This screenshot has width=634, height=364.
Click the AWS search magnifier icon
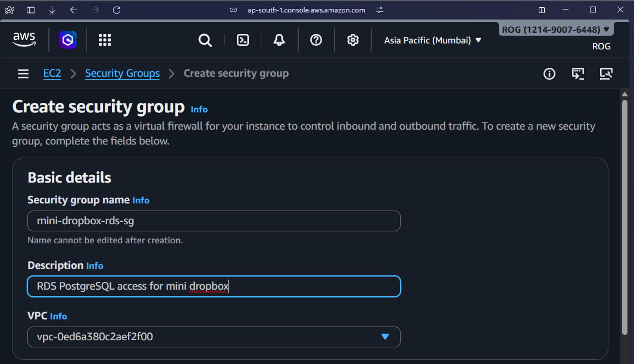pyautogui.click(x=205, y=40)
